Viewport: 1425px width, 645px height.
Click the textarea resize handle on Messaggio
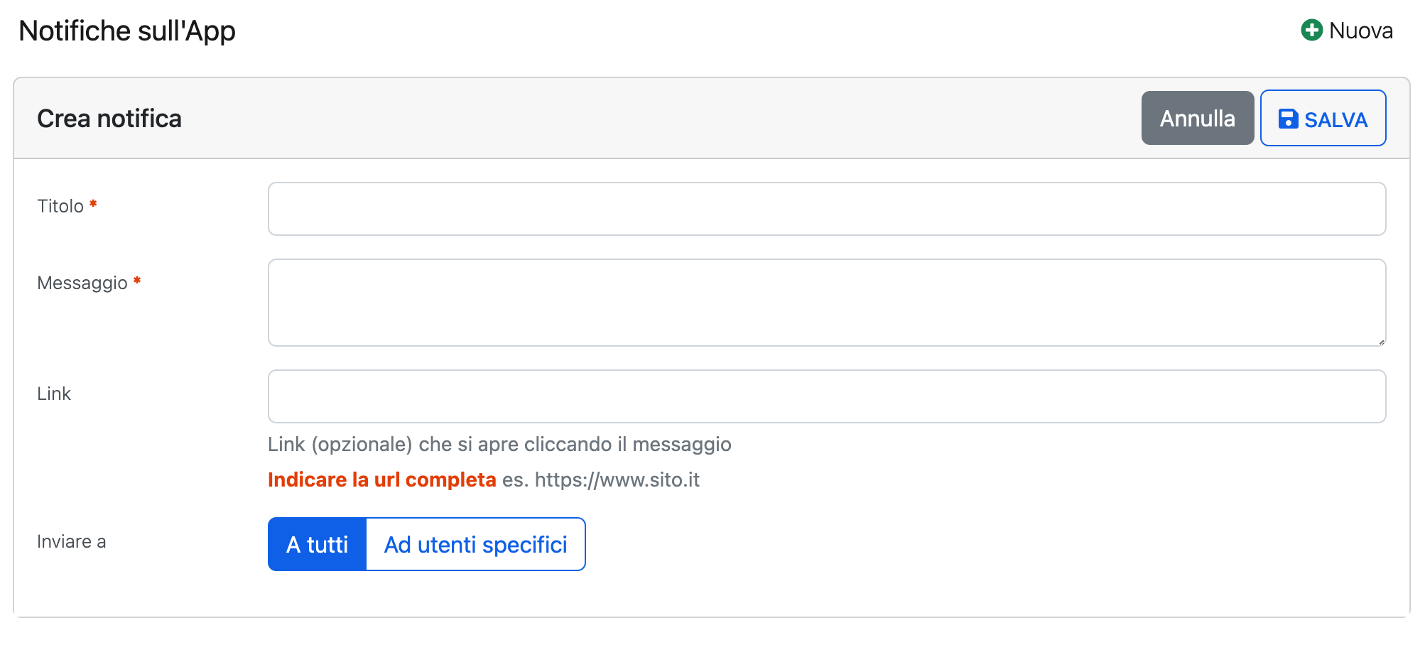click(x=1382, y=342)
